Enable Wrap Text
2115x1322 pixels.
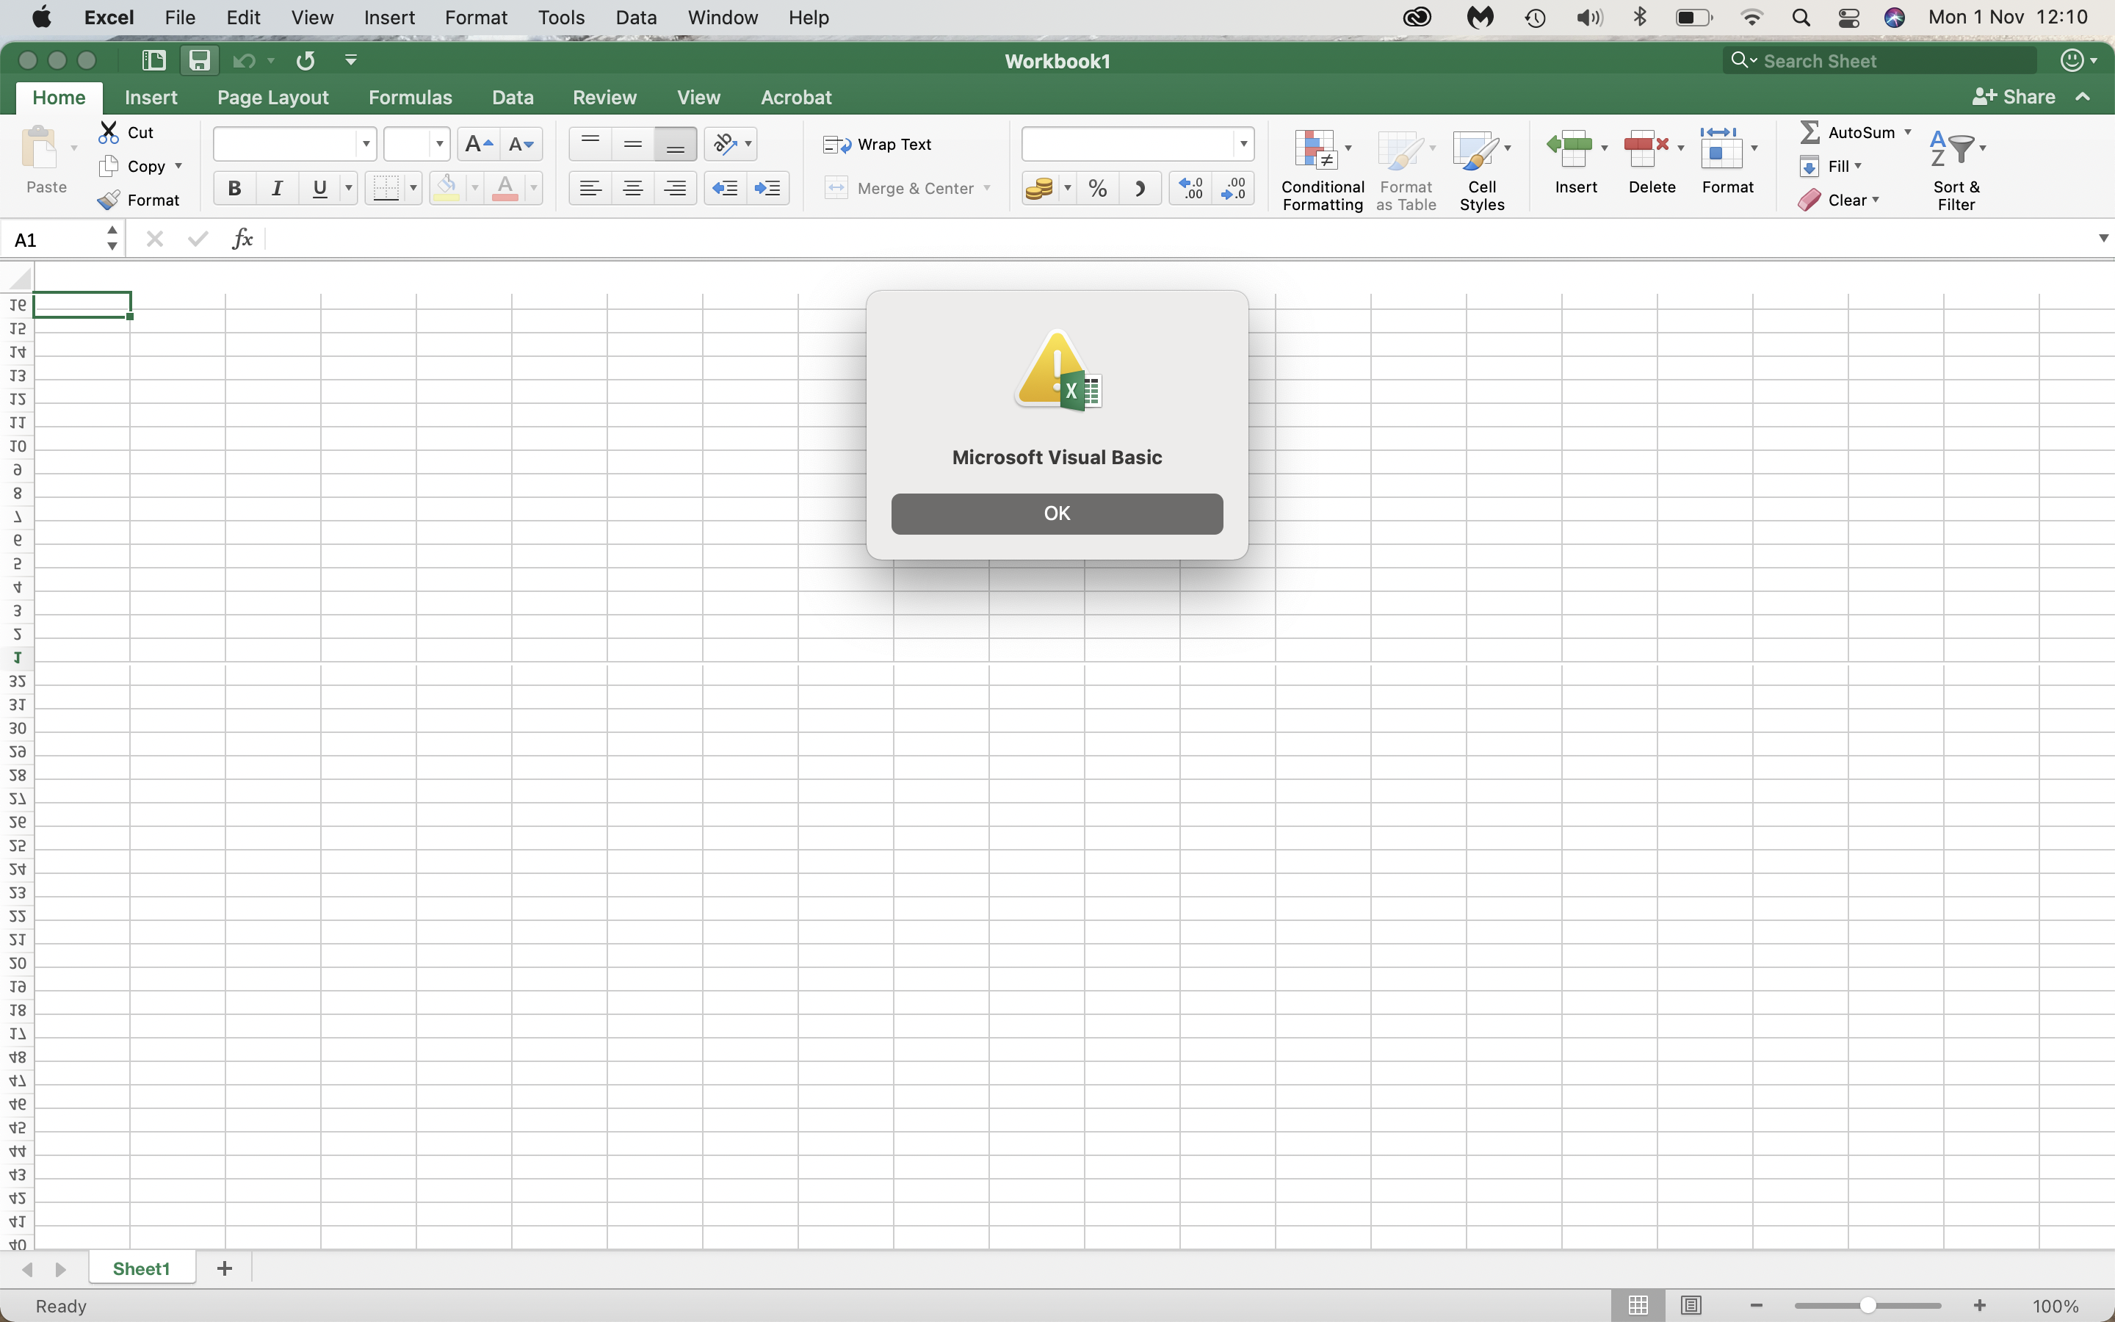click(x=878, y=144)
